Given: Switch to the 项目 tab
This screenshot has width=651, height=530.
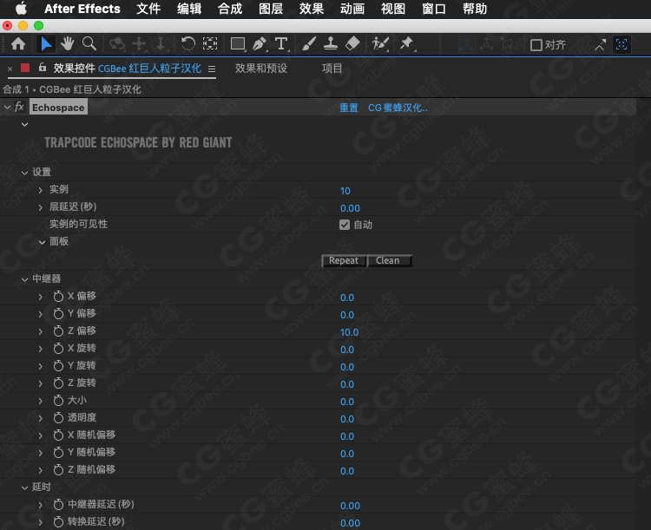Looking at the screenshot, I should (x=332, y=68).
